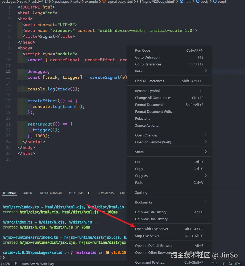245x266 pixels.
Task: Switch to the OUTPUT tab
Action: [28, 193]
